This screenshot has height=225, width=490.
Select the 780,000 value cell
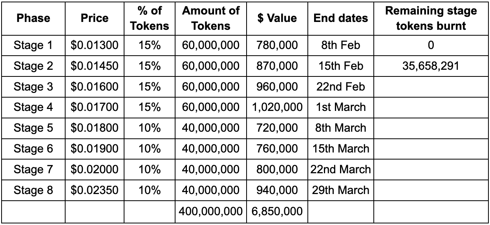pos(277,45)
